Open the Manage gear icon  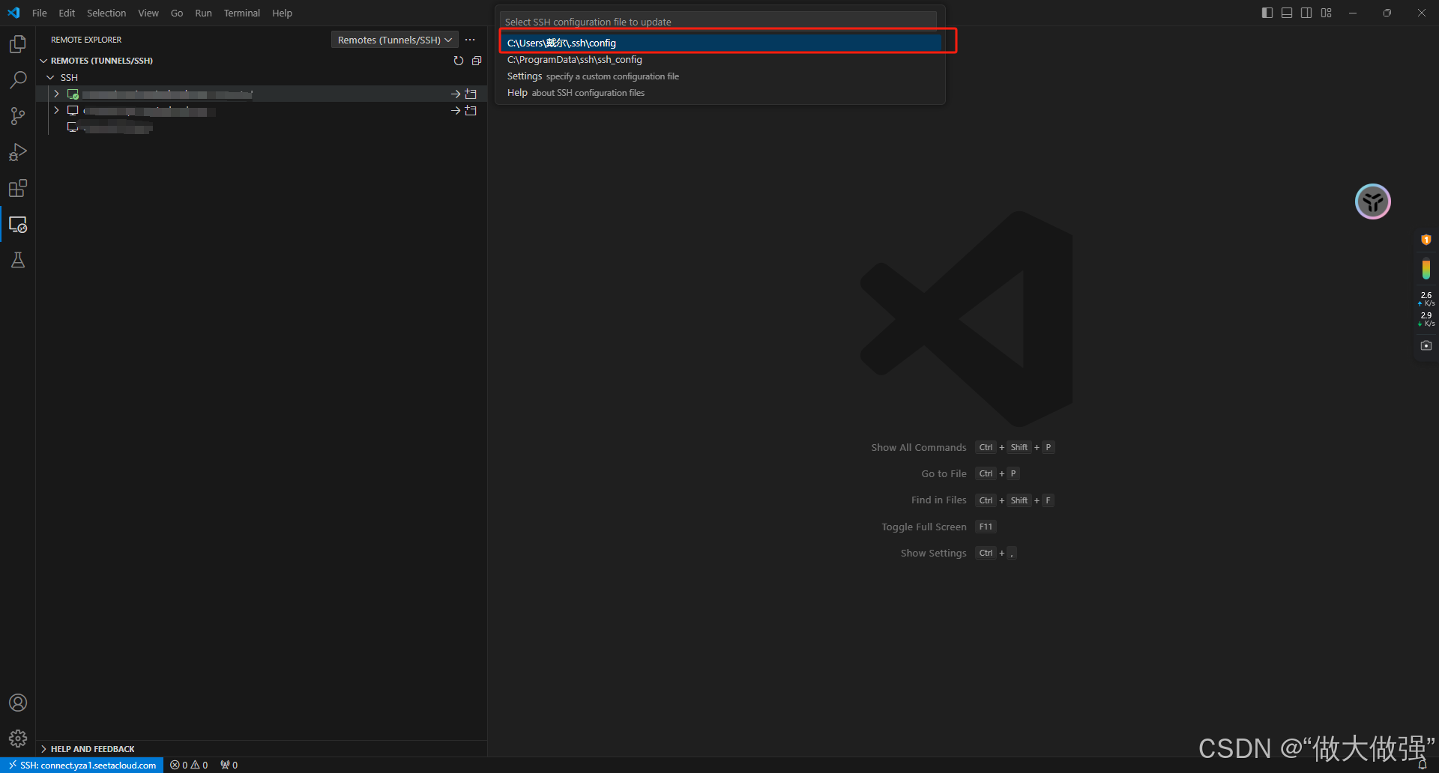click(18, 739)
